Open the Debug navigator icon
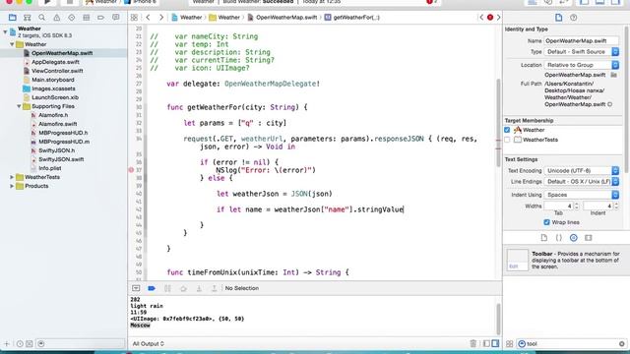The image size is (630, 354). 86,18
